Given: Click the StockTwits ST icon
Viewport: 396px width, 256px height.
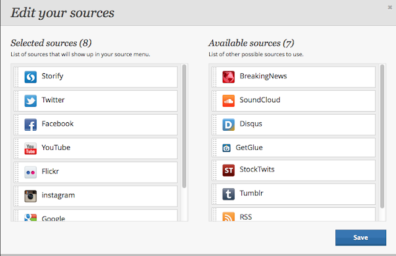Looking at the screenshot, I should point(228,170).
